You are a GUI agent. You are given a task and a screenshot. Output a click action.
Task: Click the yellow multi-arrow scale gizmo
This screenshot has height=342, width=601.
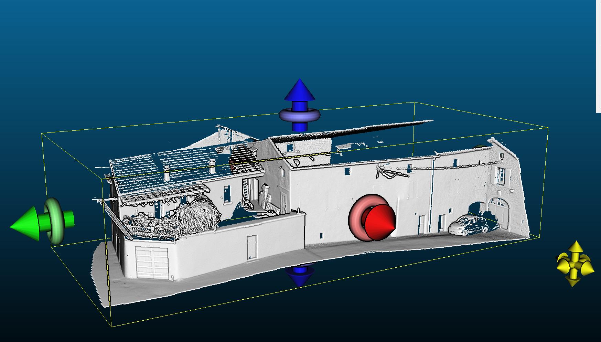coord(575,264)
